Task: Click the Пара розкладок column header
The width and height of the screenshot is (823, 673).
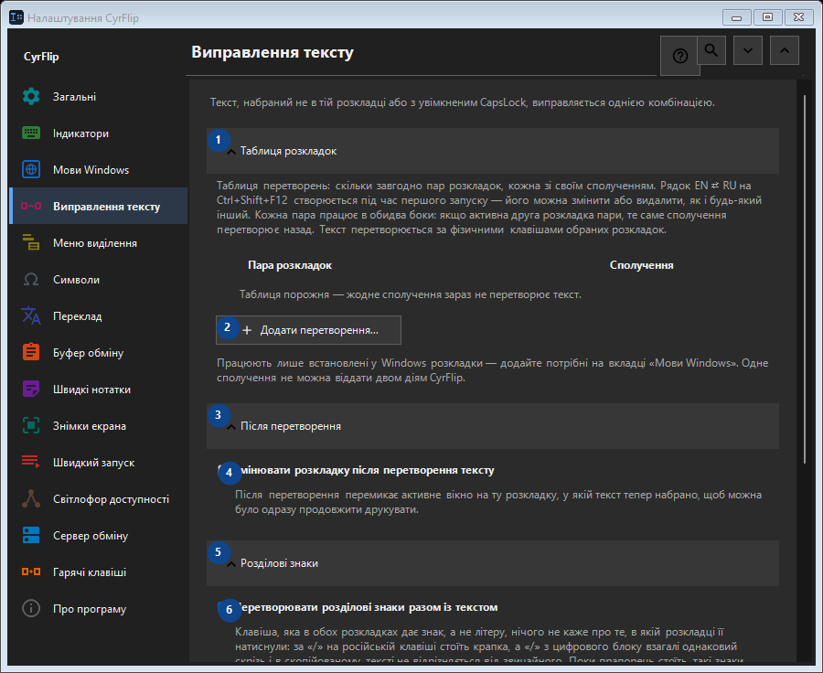Action: 290,265
